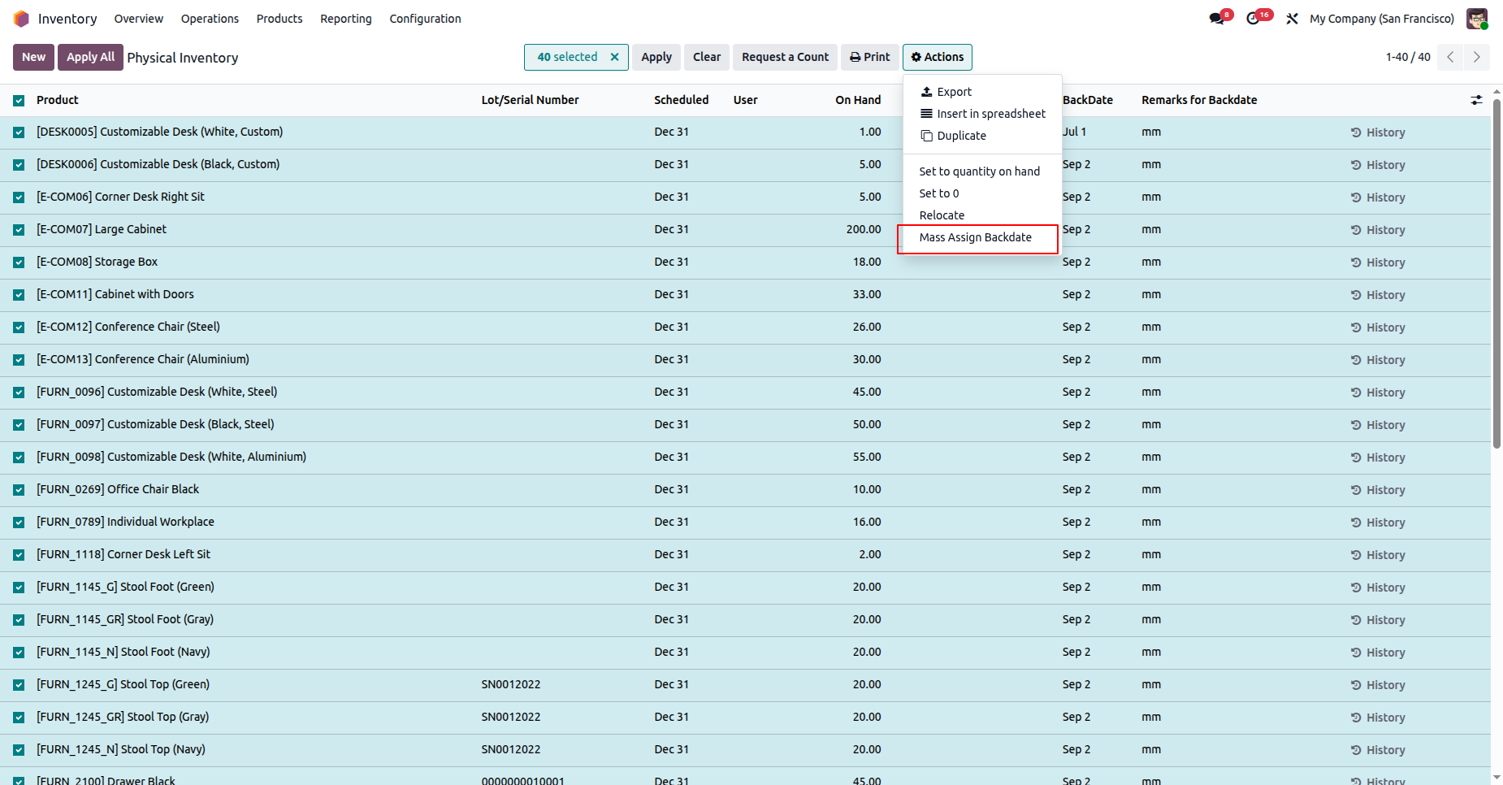Click Jul 1 backdate cell
The width and height of the screenshot is (1503, 785).
(x=1074, y=132)
